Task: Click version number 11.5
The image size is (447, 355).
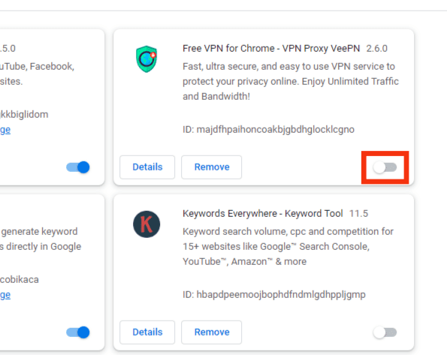Action: tap(358, 213)
